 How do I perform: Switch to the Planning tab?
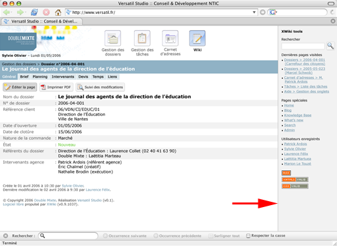(40, 77)
